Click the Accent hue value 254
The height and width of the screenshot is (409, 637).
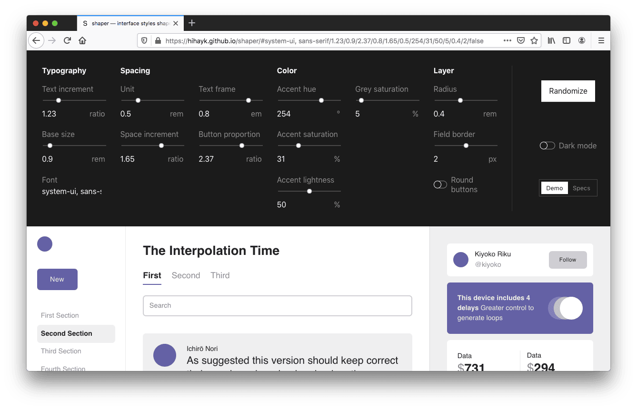tap(284, 114)
